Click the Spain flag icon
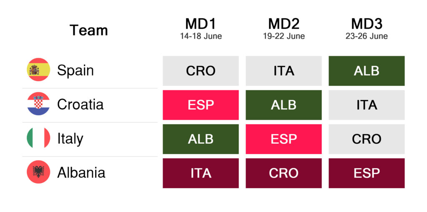The height and width of the screenshot is (212, 427). [38, 70]
